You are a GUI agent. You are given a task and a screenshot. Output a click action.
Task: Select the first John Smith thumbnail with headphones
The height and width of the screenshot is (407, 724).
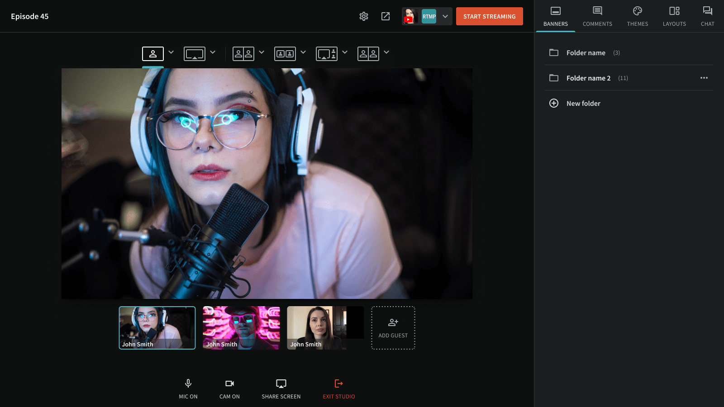(157, 328)
